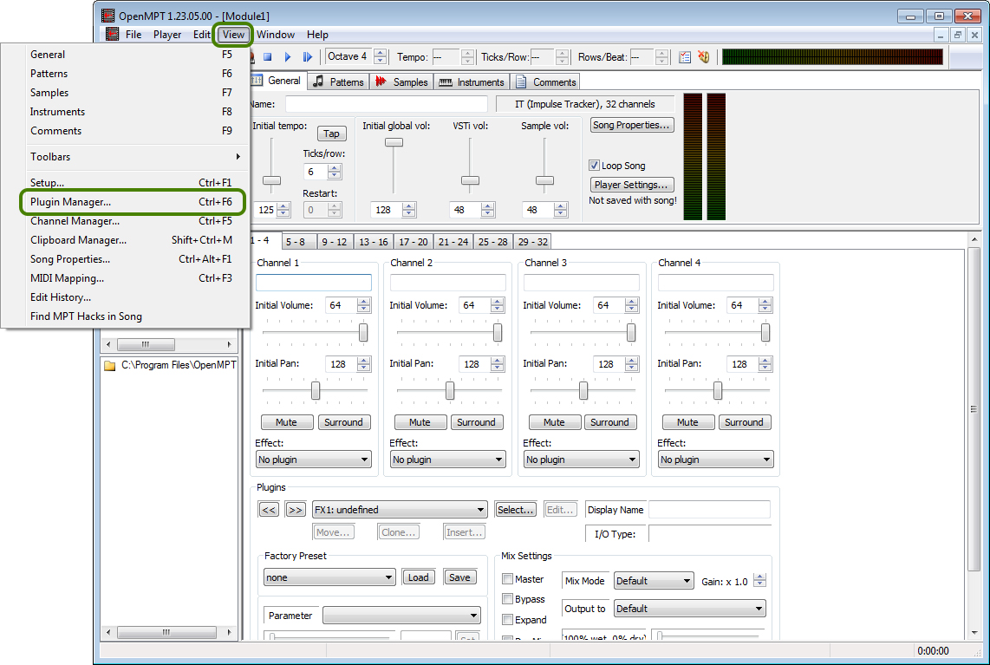The height and width of the screenshot is (665, 990).
Task: Check the Bypass option in Mix Settings
Action: (507, 599)
